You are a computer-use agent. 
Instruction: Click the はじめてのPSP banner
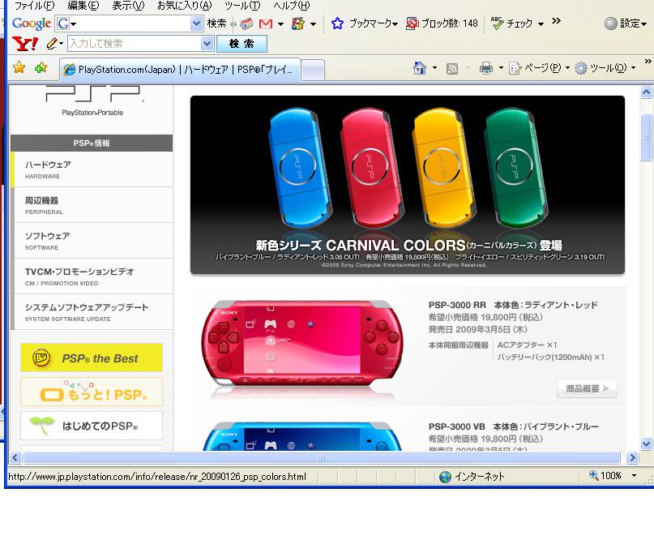pos(92,426)
